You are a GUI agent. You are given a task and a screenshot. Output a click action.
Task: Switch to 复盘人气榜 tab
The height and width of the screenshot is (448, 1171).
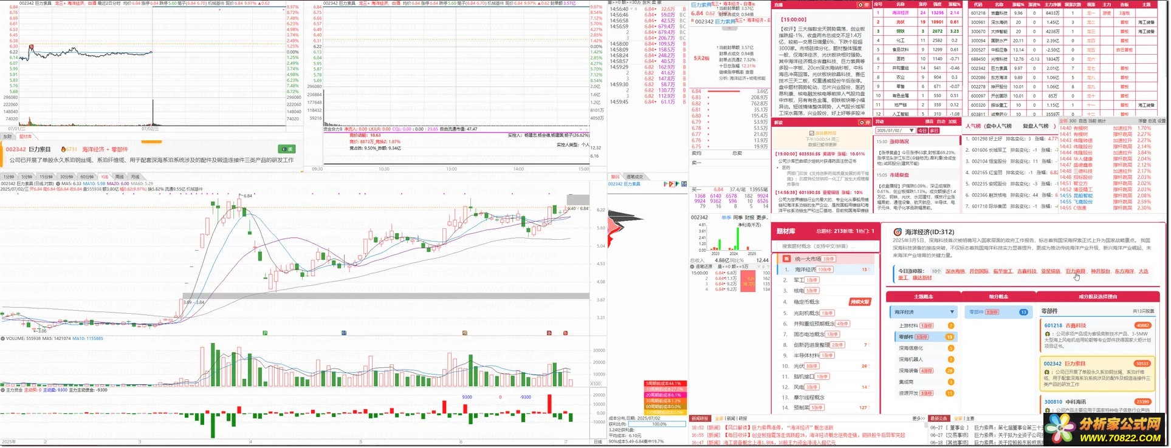pos(1035,126)
